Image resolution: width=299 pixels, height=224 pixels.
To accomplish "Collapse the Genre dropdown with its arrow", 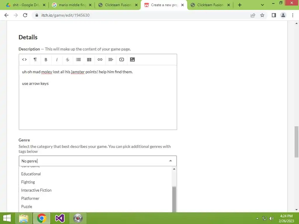I will click(171, 161).
